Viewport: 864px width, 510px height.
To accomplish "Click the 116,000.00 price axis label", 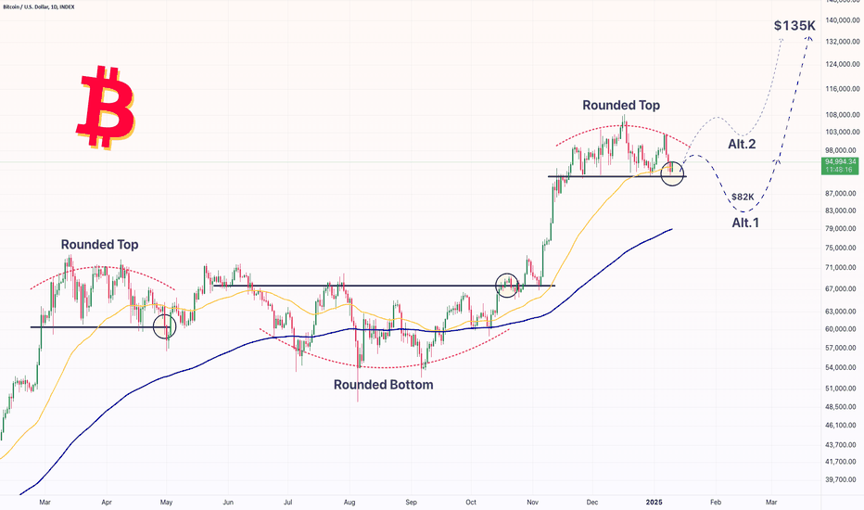I will 843,89.
